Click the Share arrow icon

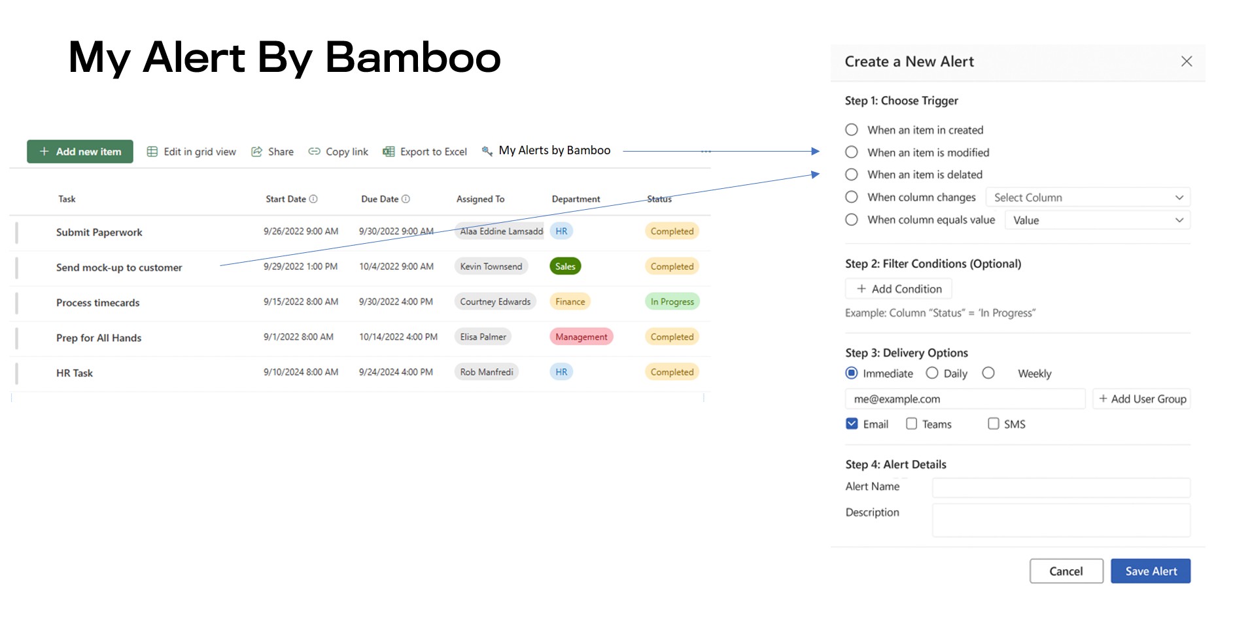click(257, 152)
